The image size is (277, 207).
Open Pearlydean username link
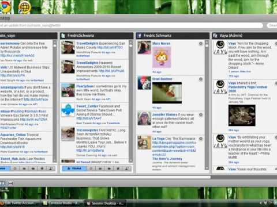85,86
